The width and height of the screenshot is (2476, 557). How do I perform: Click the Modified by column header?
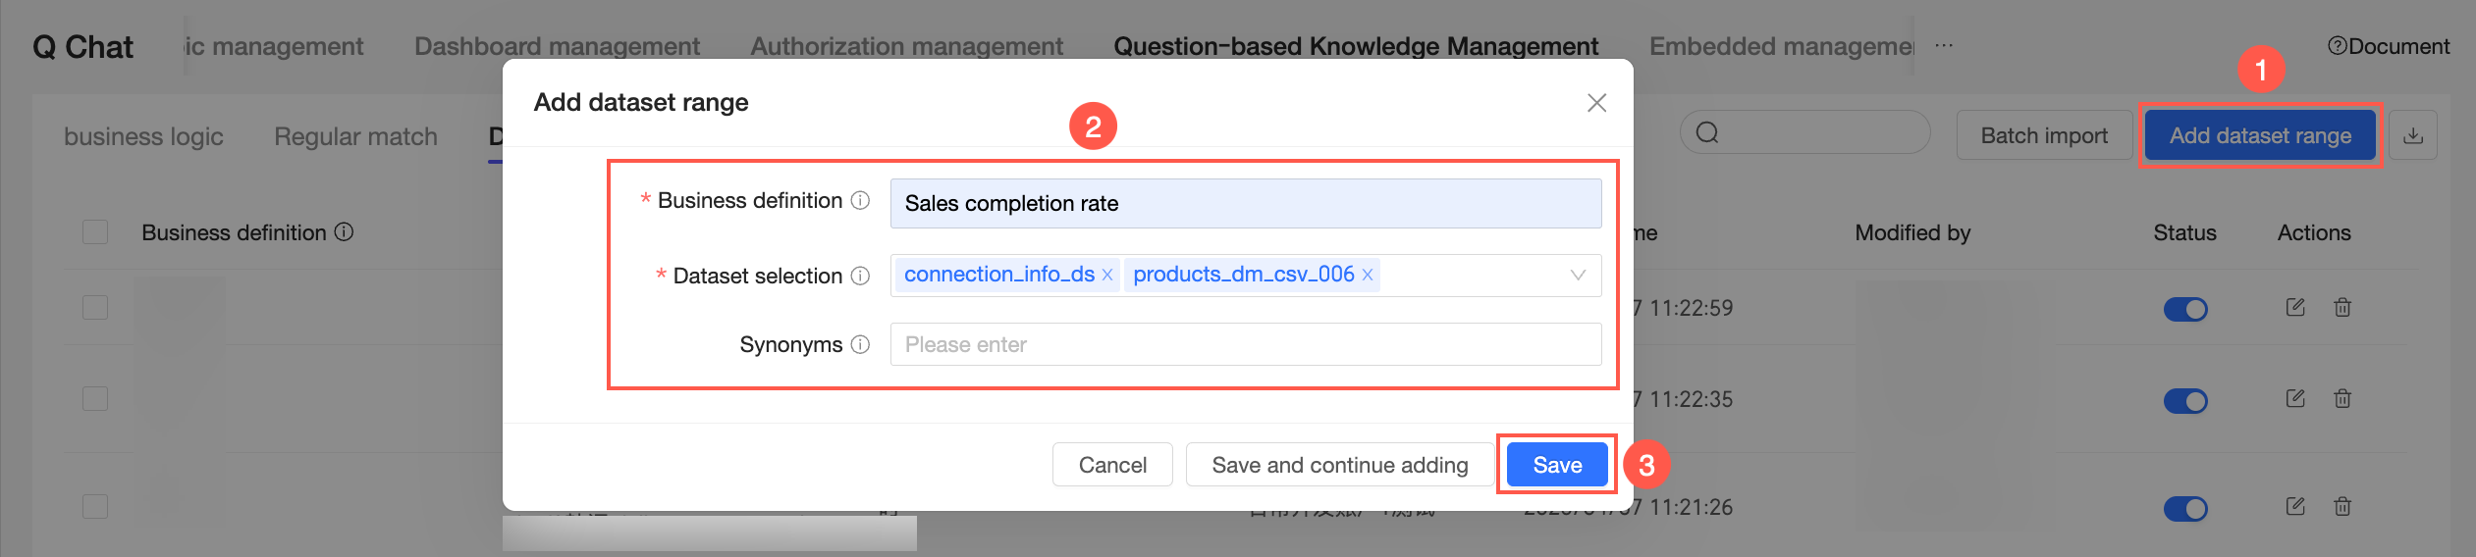1912,232
